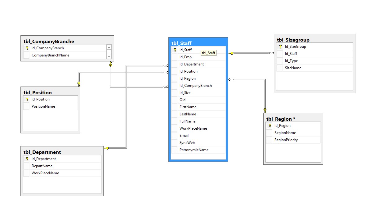The image size is (374, 210).
Task: Click the row selector box beside DepartName
Action: (x=26, y=166)
